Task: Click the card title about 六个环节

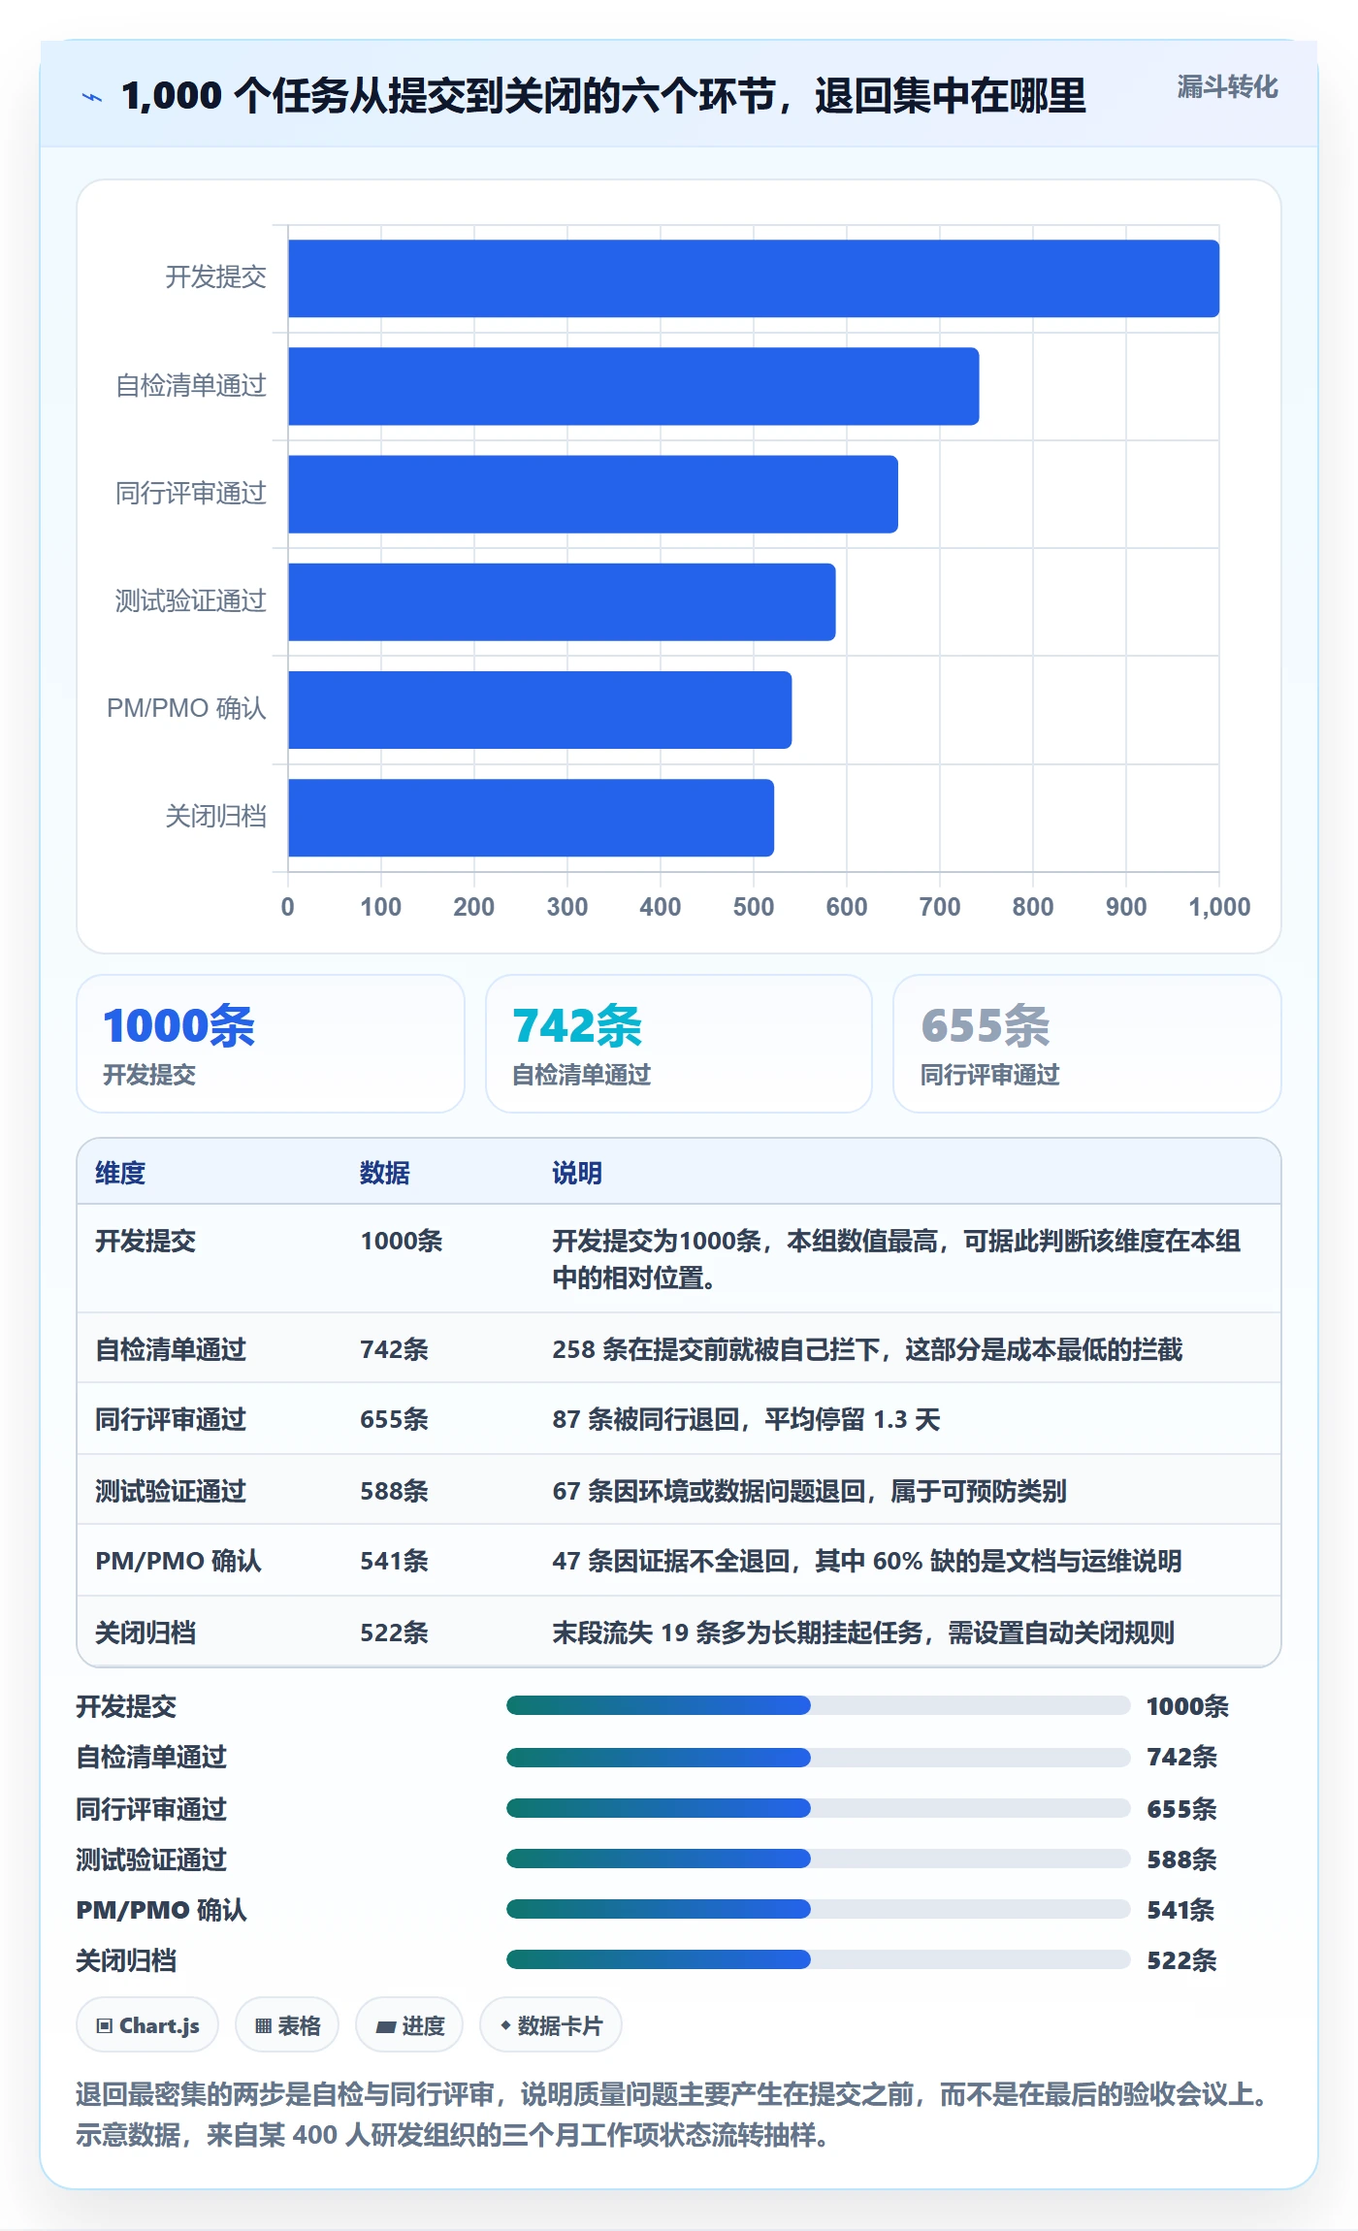Action: (603, 96)
